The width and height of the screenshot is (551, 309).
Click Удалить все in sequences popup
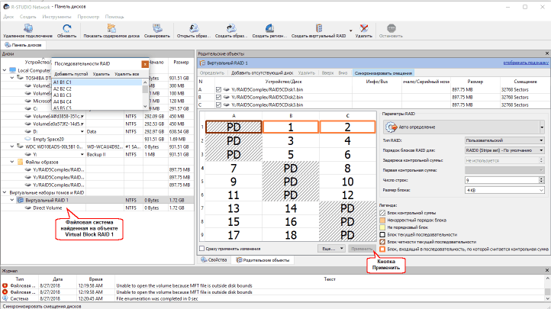click(x=127, y=74)
